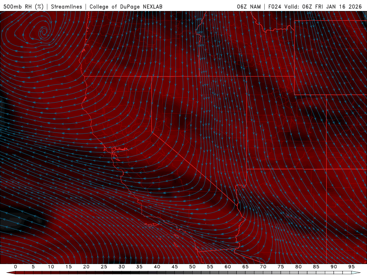
Task: Click the "60" color scale label
Action: 228,267
